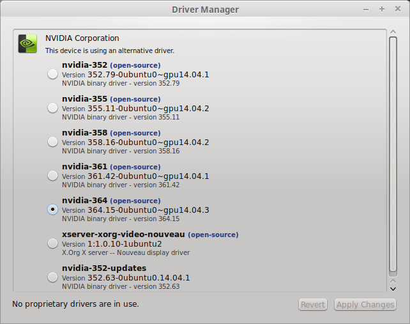Click the vertical scrollbar thumb

coord(393,155)
